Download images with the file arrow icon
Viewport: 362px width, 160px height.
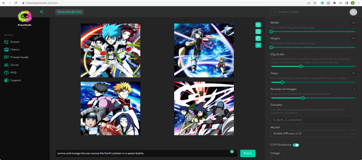pyautogui.click(x=258, y=32)
